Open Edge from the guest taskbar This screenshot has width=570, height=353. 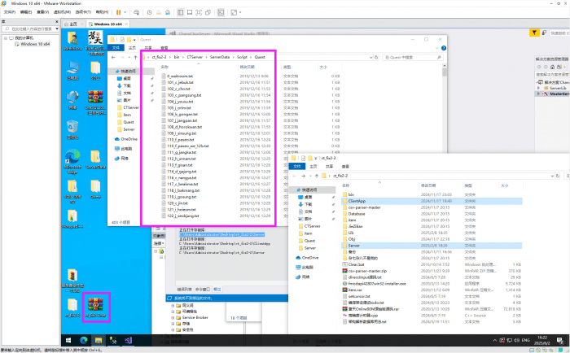pos(84,340)
